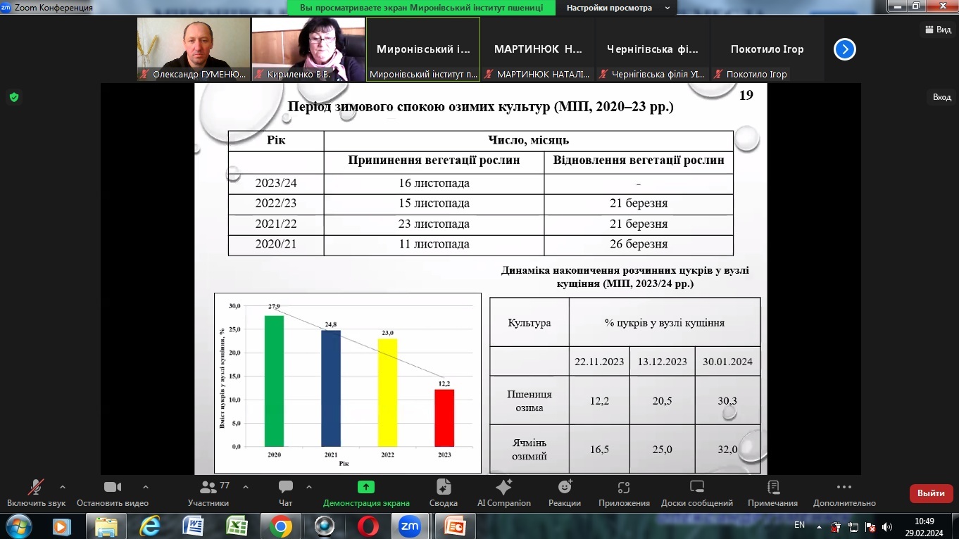
Task: Open the AI Companion icon
Action: click(504, 487)
